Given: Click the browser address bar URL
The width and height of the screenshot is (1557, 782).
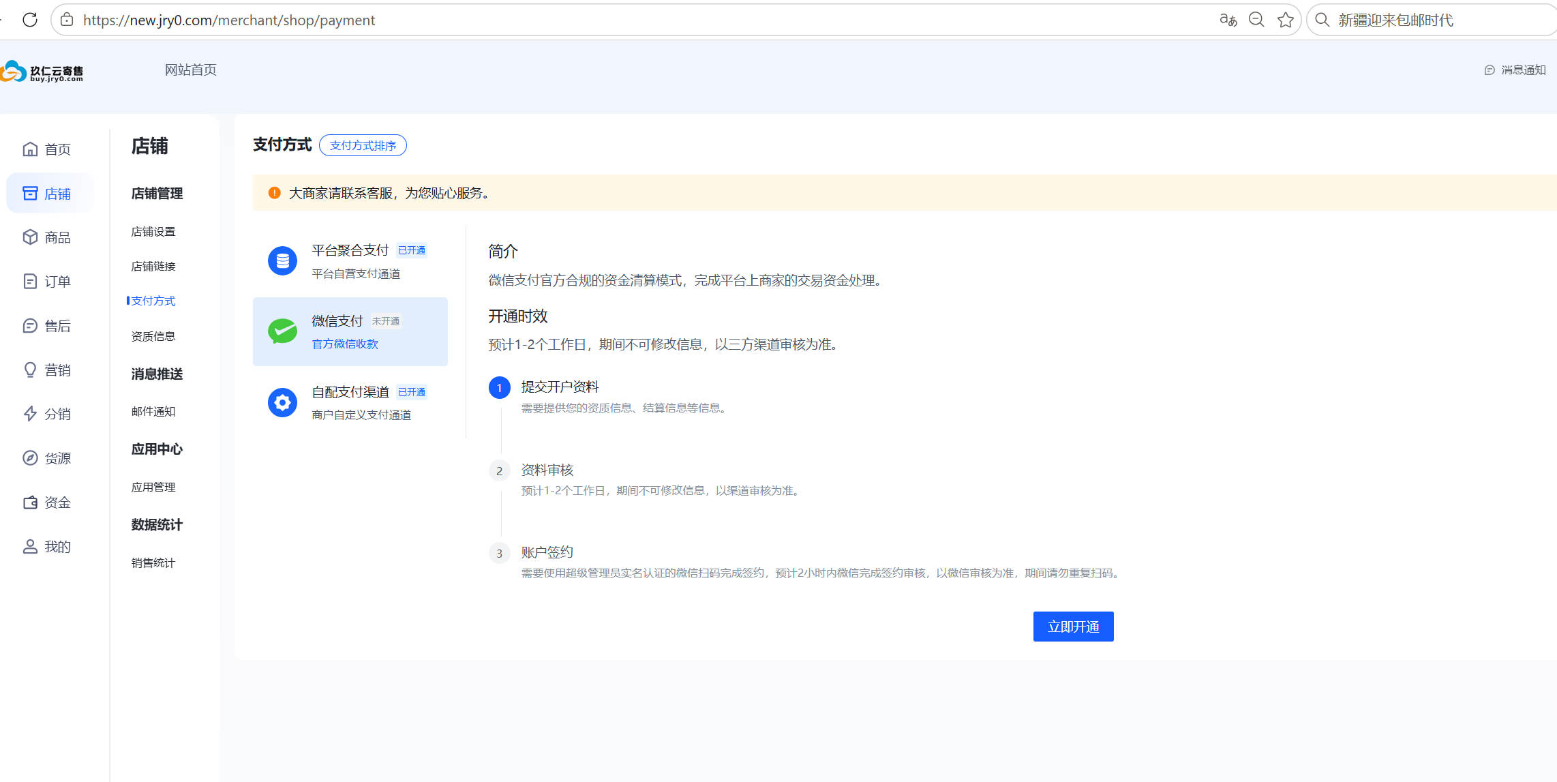Looking at the screenshot, I should pyautogui.click(x=229, y=20).
